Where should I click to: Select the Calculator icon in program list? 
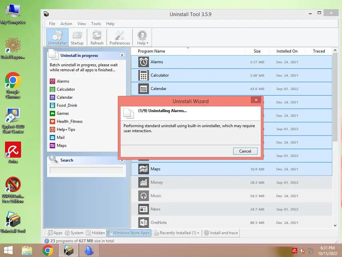144,75
